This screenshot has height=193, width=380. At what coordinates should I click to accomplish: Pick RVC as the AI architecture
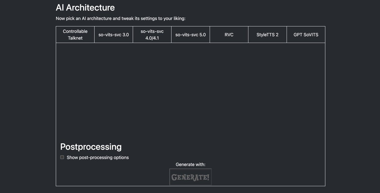tap(229, 34)
